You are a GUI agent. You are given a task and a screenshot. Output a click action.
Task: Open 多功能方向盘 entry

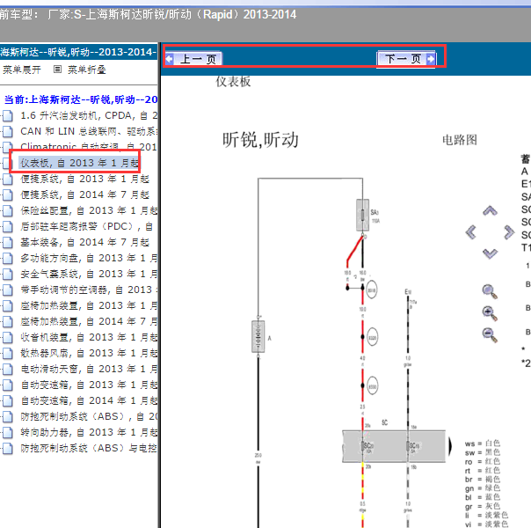coord(89,258)
